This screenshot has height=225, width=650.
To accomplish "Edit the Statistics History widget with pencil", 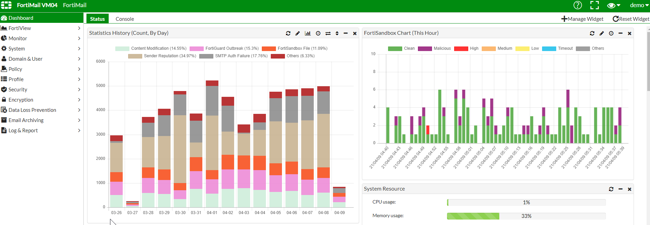I will [x=298, y=33].
